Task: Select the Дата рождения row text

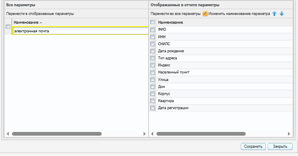Action: [171, 51]
